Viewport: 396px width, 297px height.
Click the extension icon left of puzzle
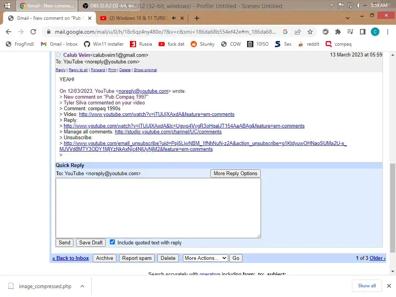click(x=326, y=32)
